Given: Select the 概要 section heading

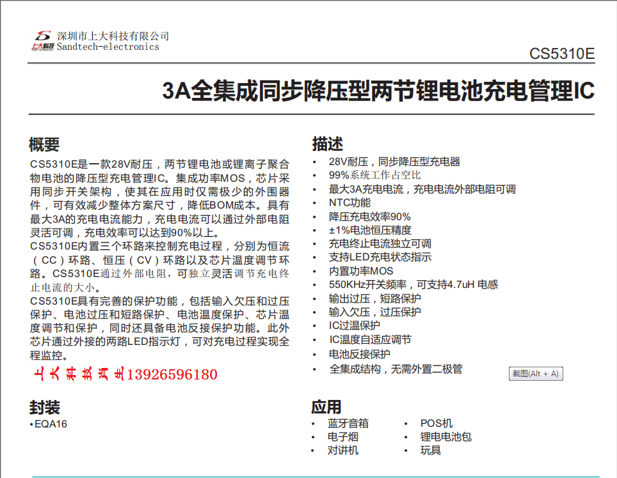Looking at the screenshot, I should tap(44, 144).
